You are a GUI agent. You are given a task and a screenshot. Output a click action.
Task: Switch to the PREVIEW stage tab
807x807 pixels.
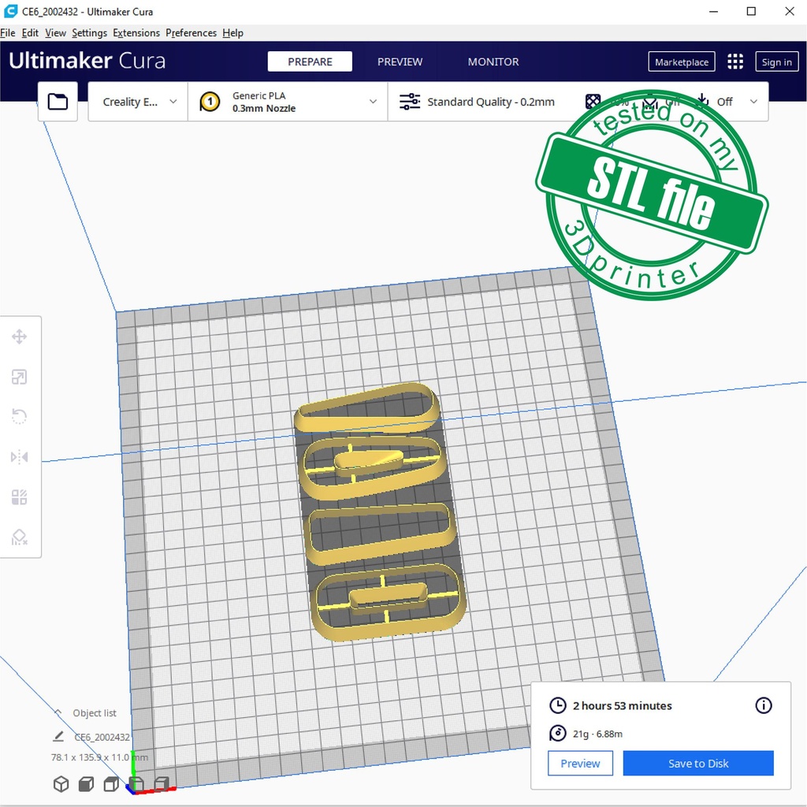(400, 62)
